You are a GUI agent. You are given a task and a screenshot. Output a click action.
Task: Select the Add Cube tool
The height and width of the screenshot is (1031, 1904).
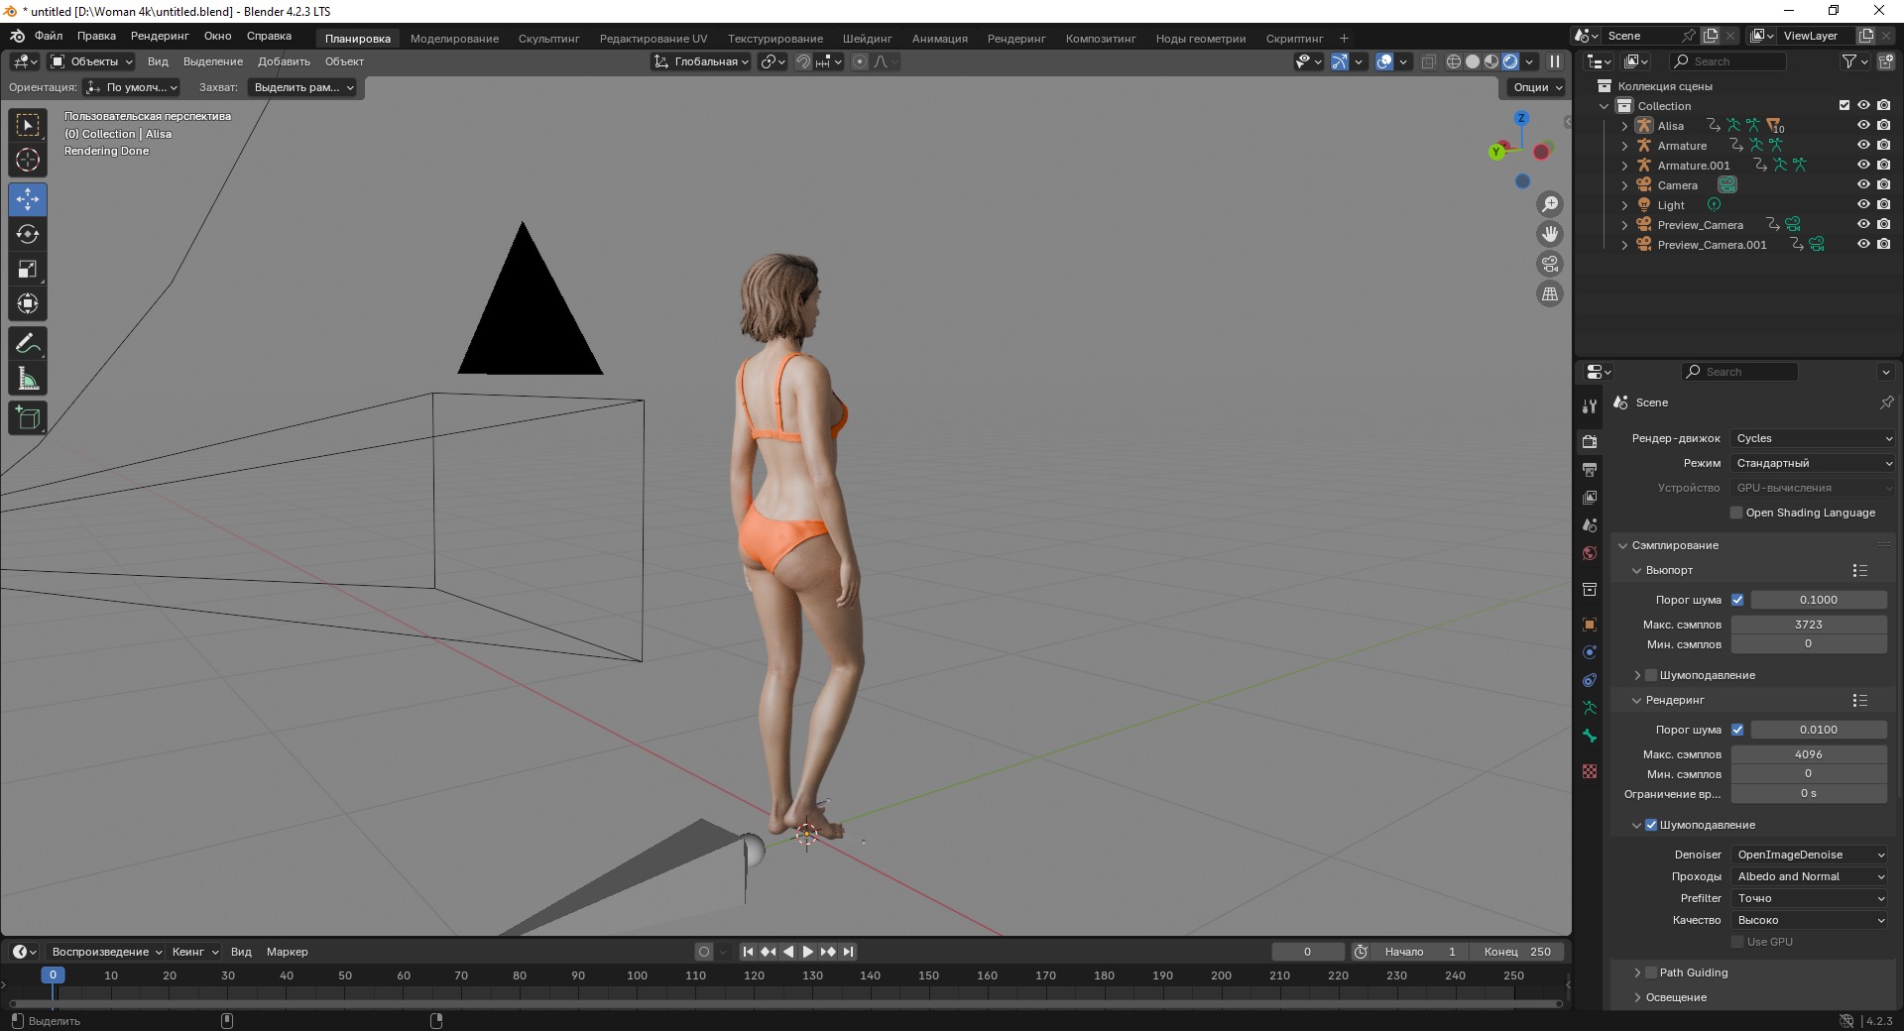28,418
